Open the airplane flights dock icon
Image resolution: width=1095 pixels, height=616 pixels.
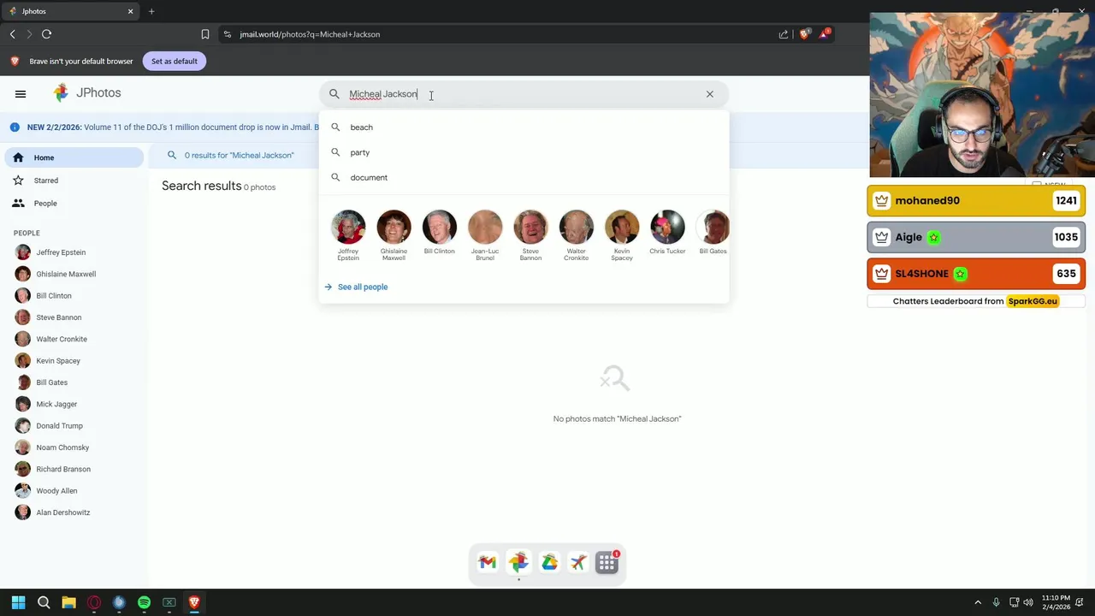click(578, 562)
